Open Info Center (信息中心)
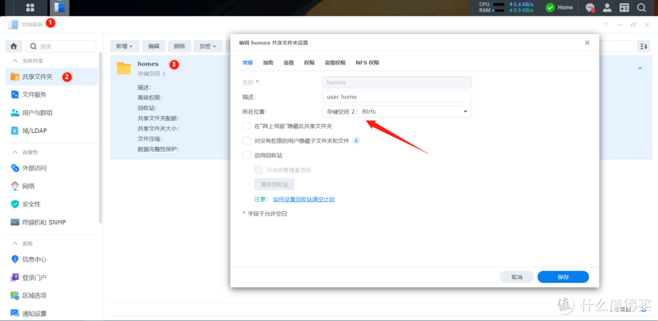This screenshot has height=321, width=658. [51, 259]
